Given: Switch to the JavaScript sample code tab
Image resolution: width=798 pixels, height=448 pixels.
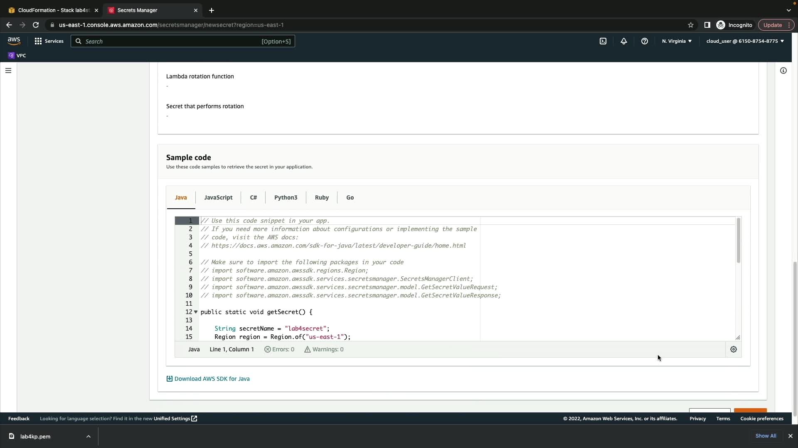Looking at the screenshot, I should click(218, 197).
